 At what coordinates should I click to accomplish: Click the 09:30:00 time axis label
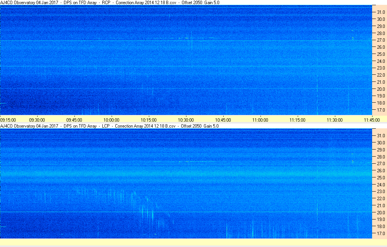(37, 120)
